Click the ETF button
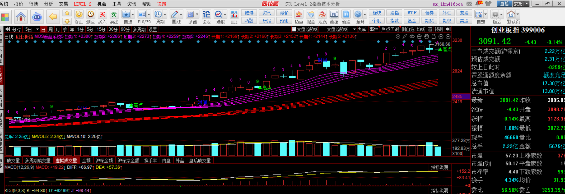565x194 pixels. tap(412, 13)
